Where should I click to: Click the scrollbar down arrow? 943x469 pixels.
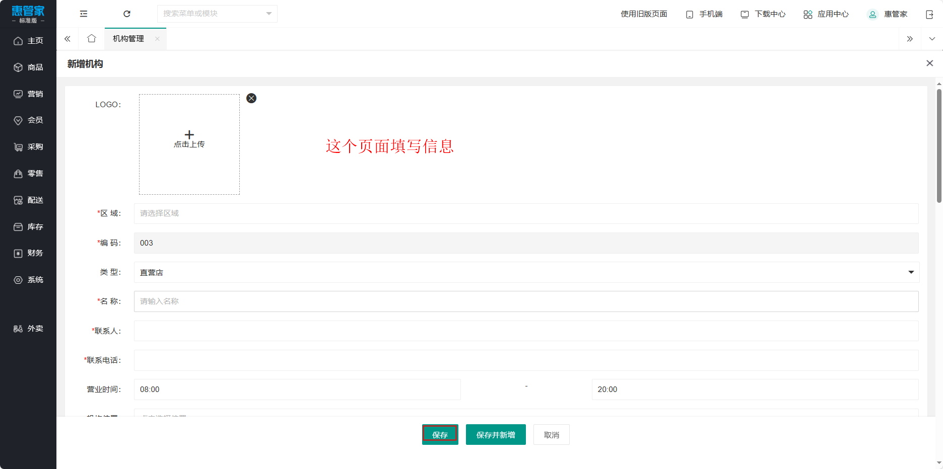click(939, 463)
